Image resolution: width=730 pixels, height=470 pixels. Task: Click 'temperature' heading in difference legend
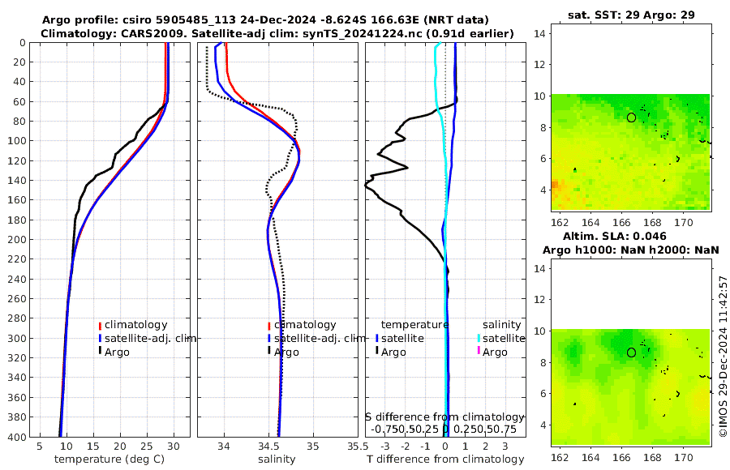click(414, 325)
